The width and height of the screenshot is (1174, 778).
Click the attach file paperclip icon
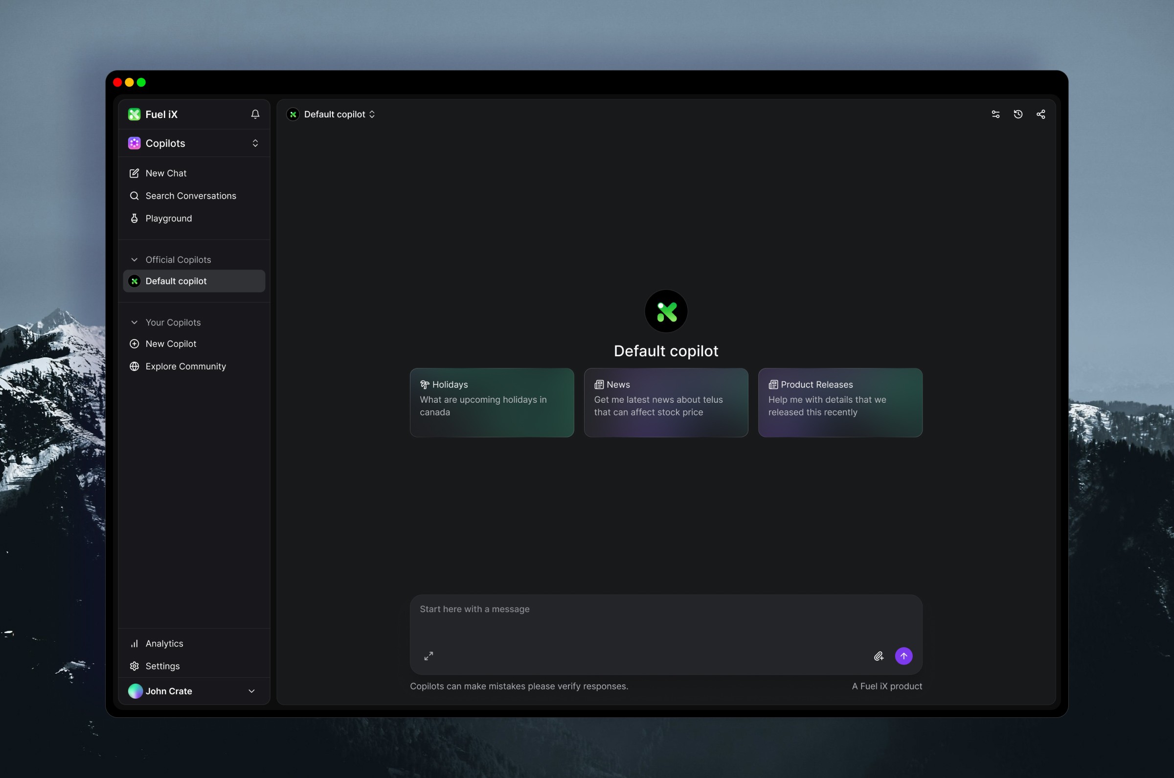point(879,656)
